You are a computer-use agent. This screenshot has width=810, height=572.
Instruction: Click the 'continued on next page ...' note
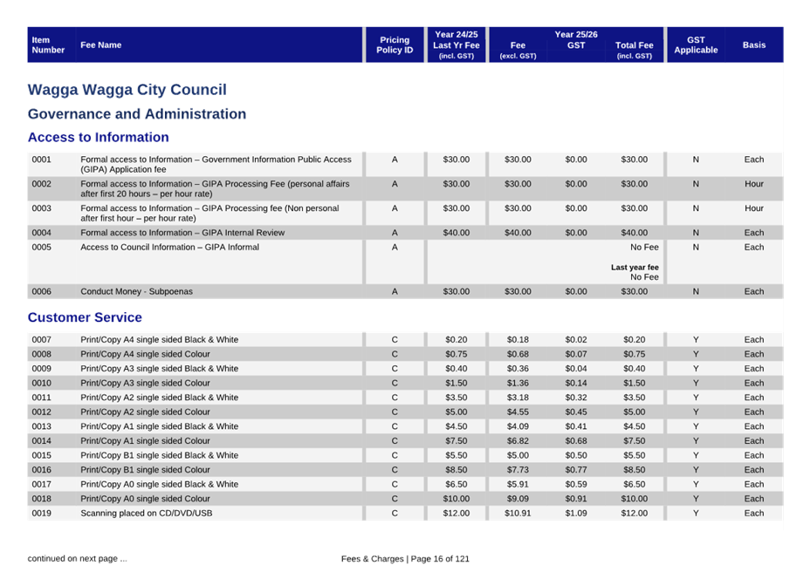click(77, 559)
